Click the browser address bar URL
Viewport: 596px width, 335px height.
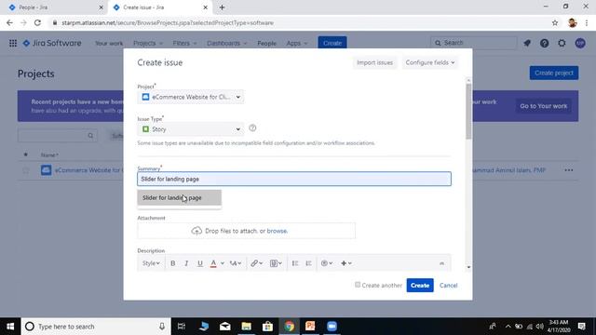(168, 22)
